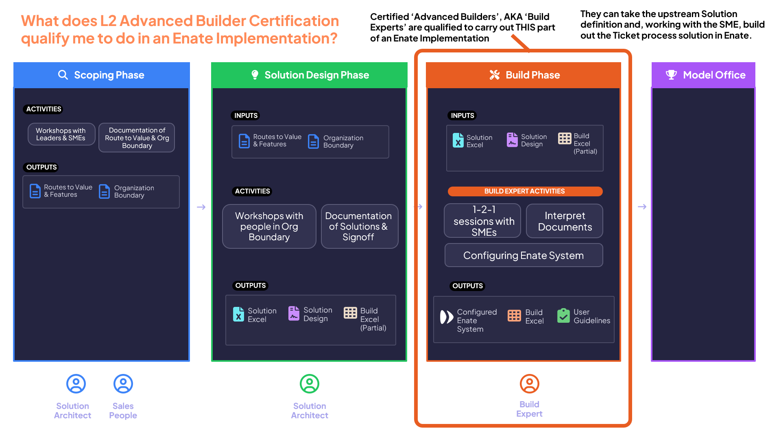
Task: Click the orange Build Excel grid icon in outputs
Action: pyautogui.click(x=514, y=315)
